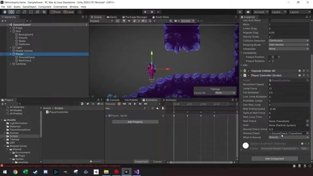Advance one frame with the Step button
The width and height of the screenshot is (313, 176).
coord(158,12)
